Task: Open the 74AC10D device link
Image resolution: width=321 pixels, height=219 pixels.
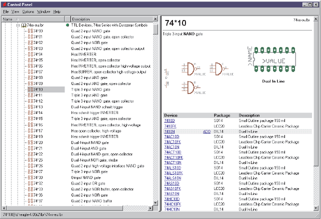Action: tap(171, 136)
